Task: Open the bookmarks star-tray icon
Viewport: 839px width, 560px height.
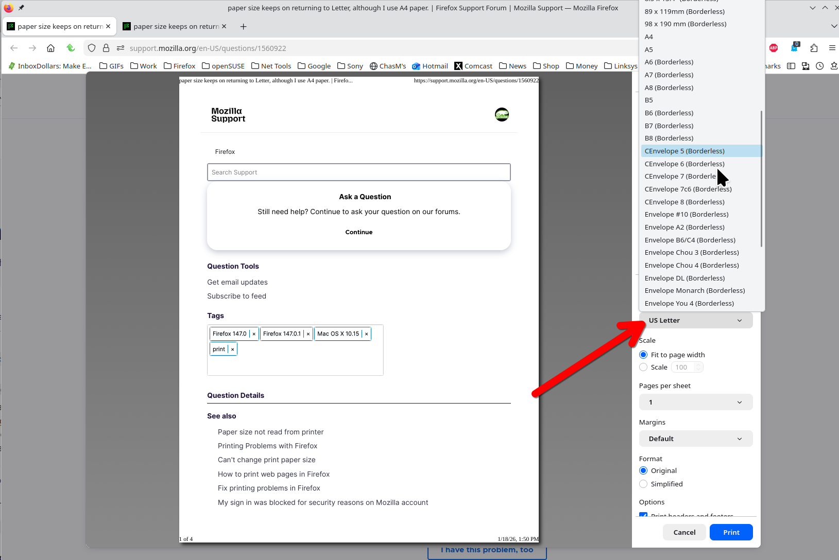Action: point(834,66)
